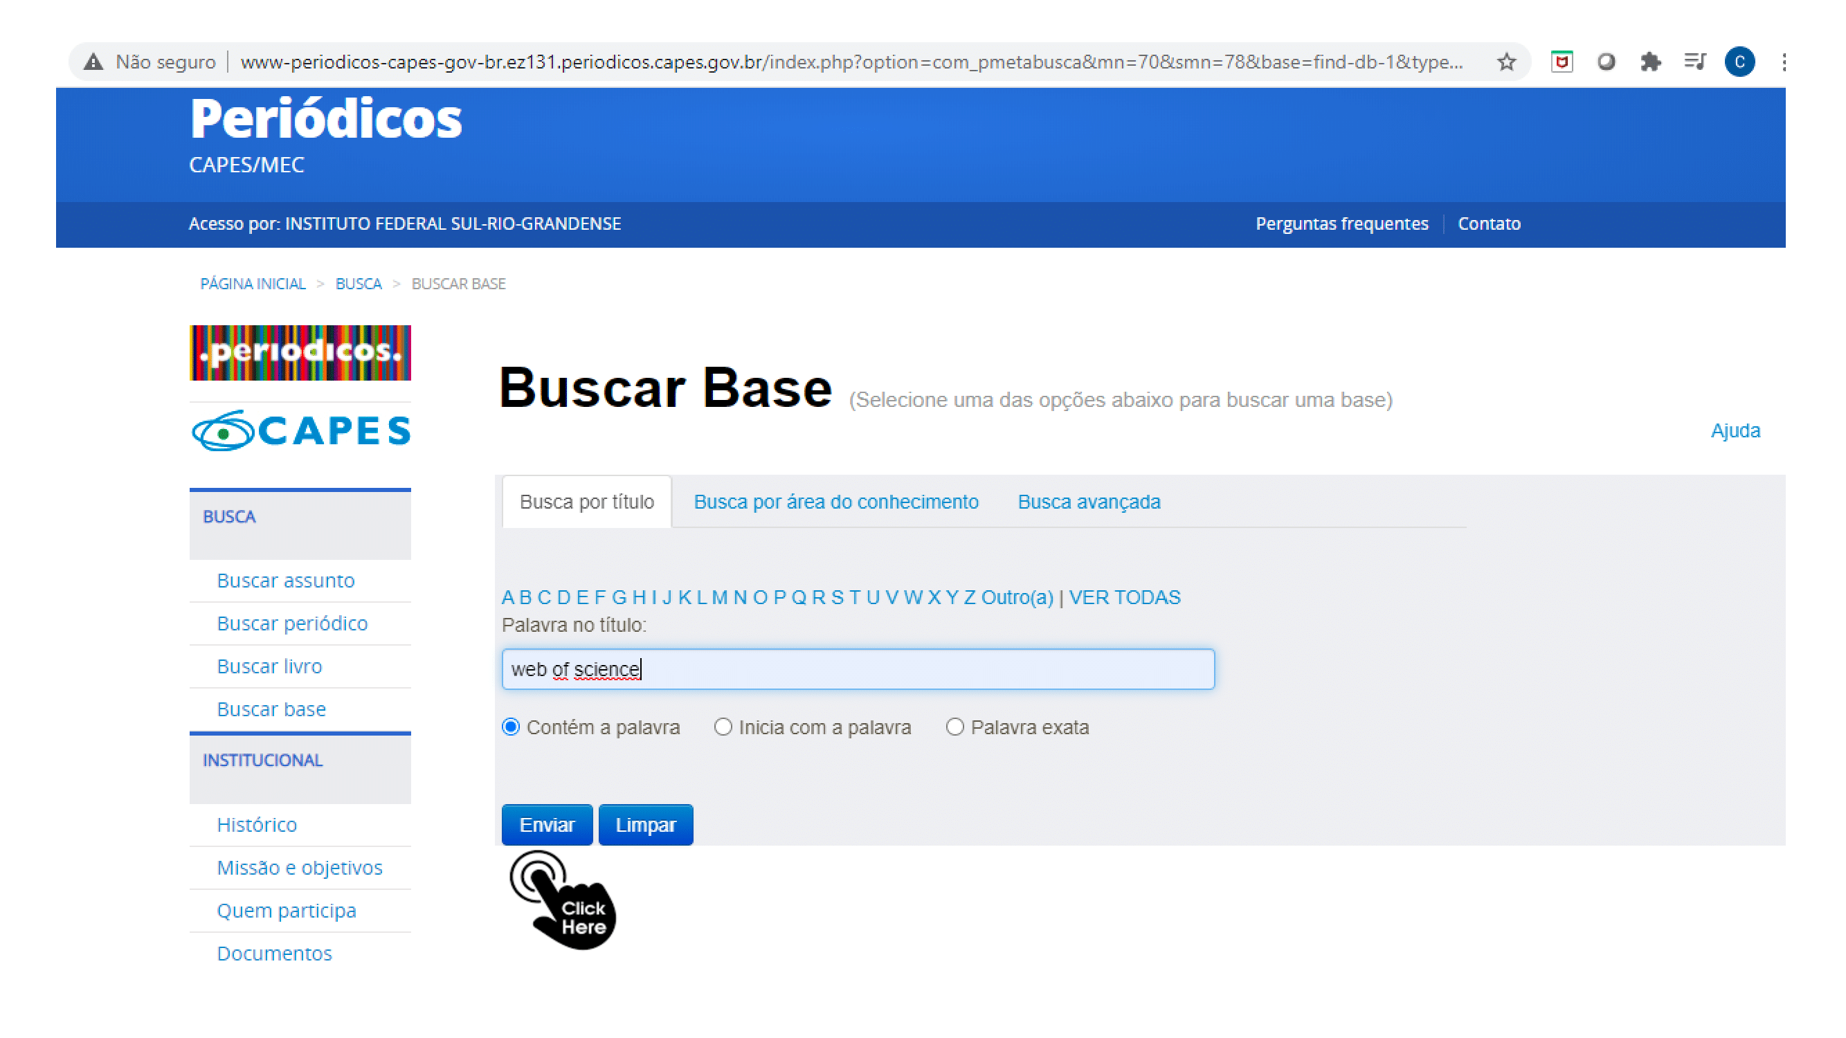Go to Buscar periódico in sidebar
The image size is (1846, 1038).
[291, 623]
